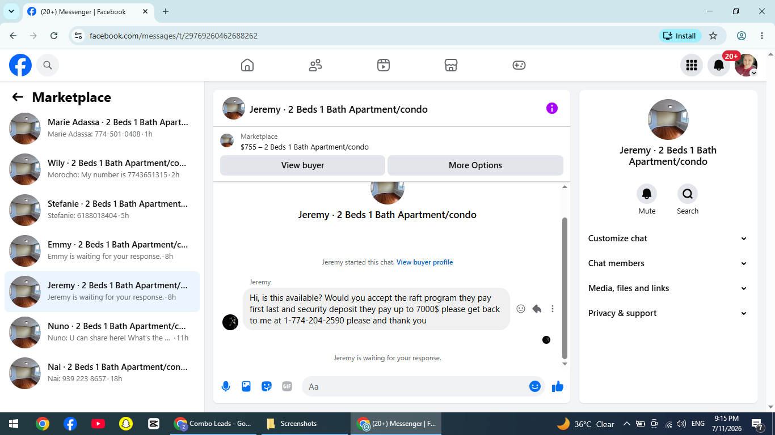Open CapCut from the taskbar
The height and width of the screenshot is (435, 775).
point(153,424)
